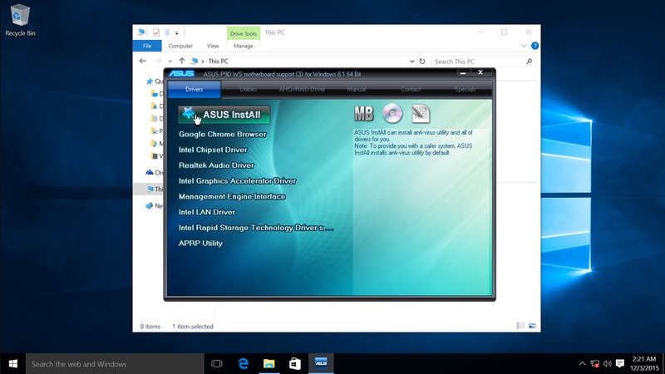Open the File menu in Explorer
The image size is (665, 374).
tap(147, 46)
